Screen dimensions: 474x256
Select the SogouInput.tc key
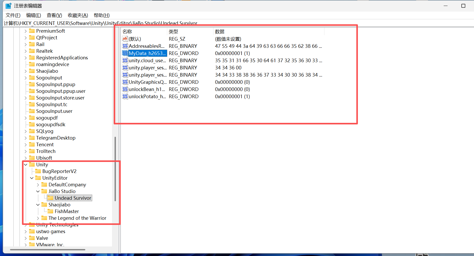pos(52,104)
